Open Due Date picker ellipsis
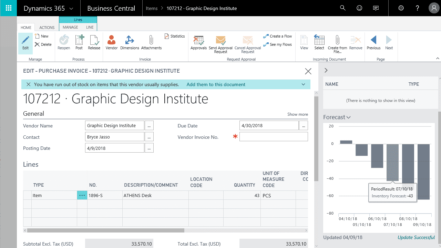This screenshot has width=441, height=248. (x=303, y=126)
